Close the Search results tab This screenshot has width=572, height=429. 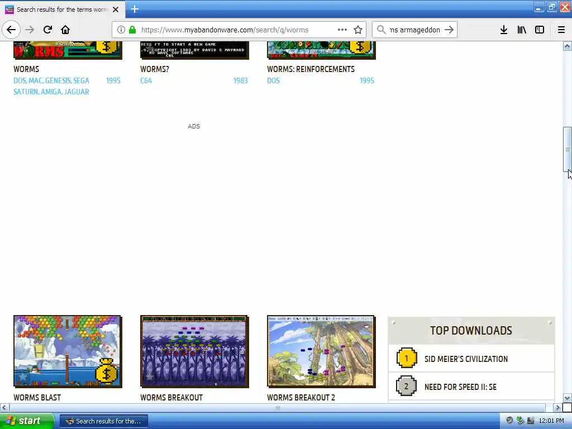(116, 9)
